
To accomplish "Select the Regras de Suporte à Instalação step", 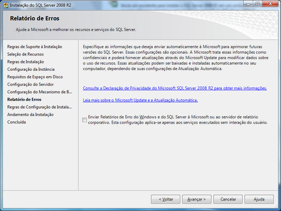I will click(35, 47).
